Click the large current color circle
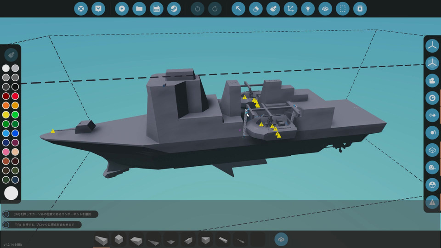441x248 pixels. pos(11,193)
